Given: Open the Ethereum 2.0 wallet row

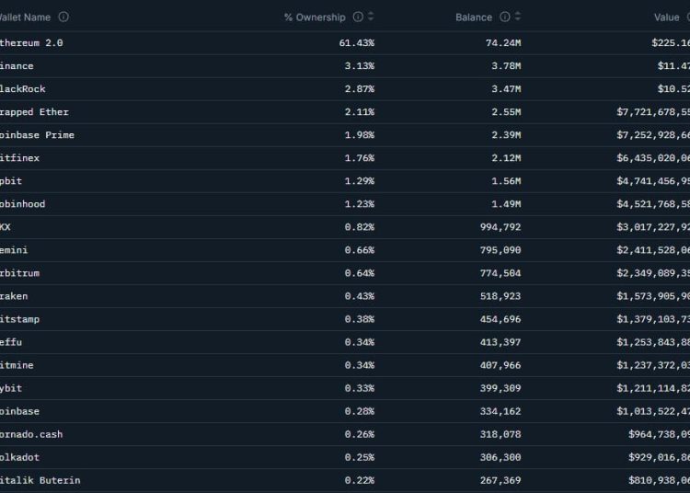Looking at the screenshot, I should coord(31,43).
